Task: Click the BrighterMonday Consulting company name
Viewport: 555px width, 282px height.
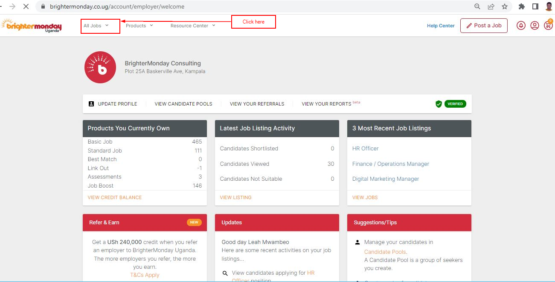Action: [163, 63]
